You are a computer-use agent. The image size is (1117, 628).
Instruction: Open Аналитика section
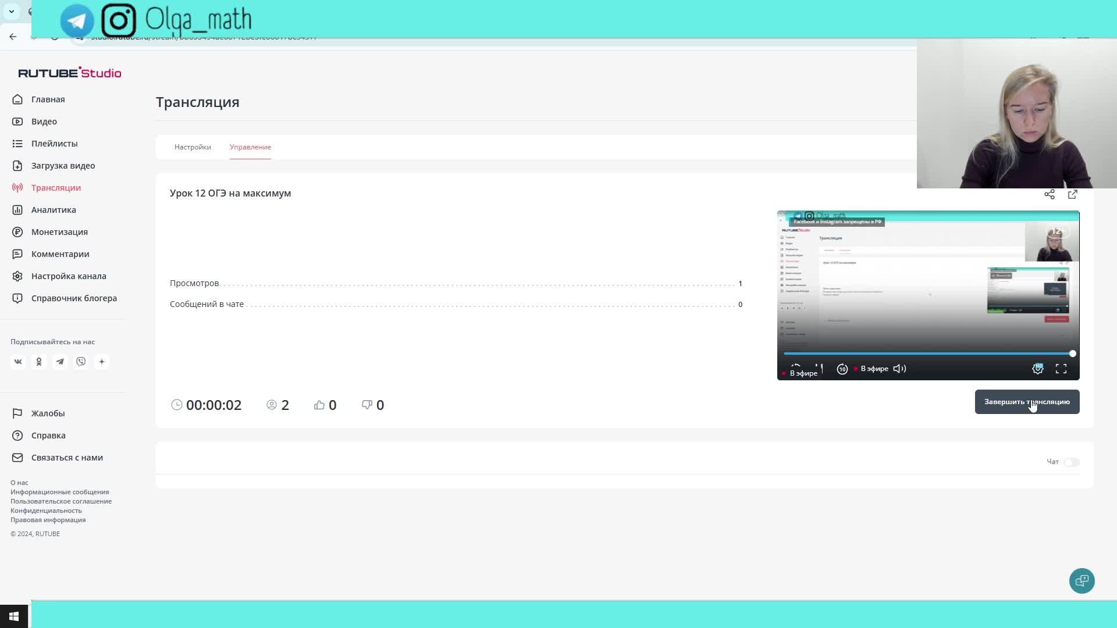[54, 210]
